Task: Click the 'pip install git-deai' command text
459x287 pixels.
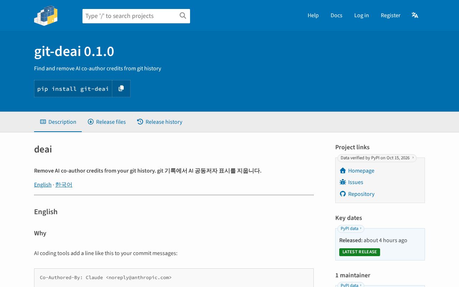Action: tap(73, 89)
